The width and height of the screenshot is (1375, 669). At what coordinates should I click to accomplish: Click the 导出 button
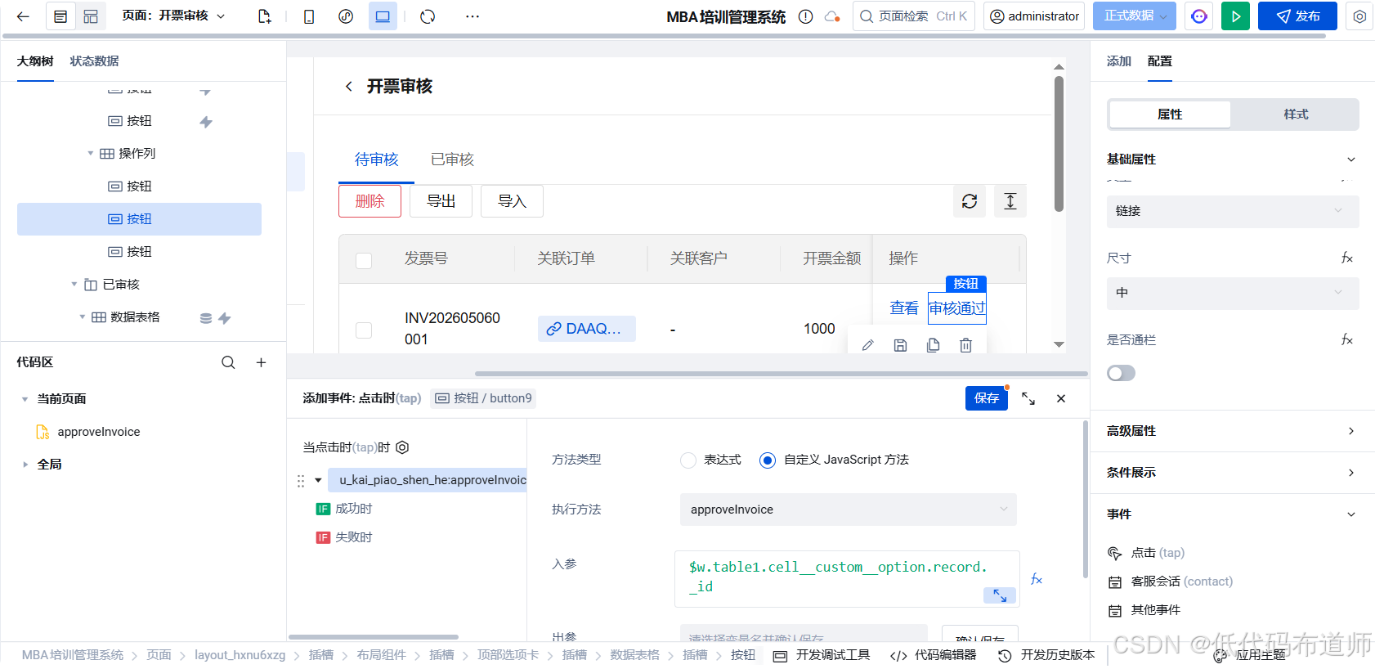point(441,201)
